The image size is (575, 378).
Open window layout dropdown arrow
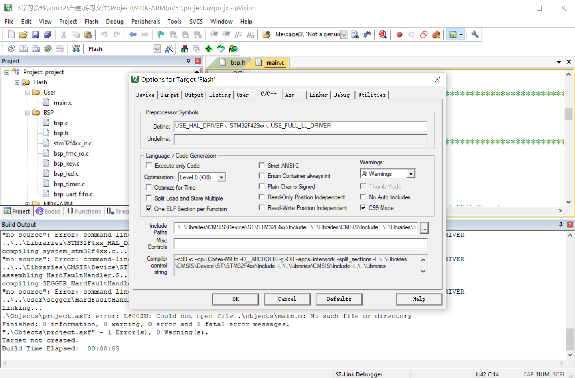(461, 35)
